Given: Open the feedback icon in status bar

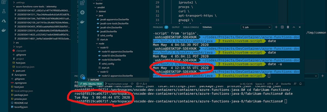Looking at the screenshot, I should pos(295,83).
